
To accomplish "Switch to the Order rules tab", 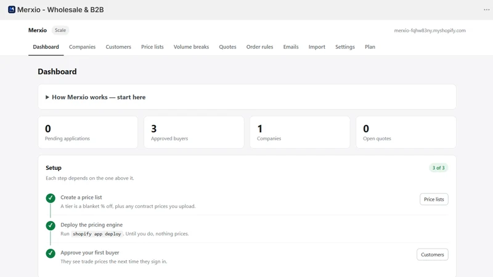I will click(259, 47).
